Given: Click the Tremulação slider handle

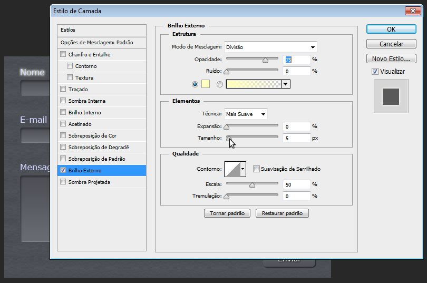Looking at the screenshot, I should (226, 197).
